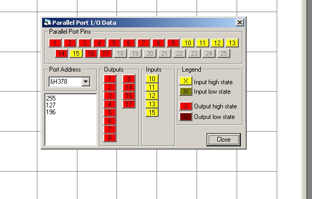Viewport: 312px width, 199px height.
Task: Toggle pin 8 in Parallel Port Pins row
Action: [x=158, y=43]
